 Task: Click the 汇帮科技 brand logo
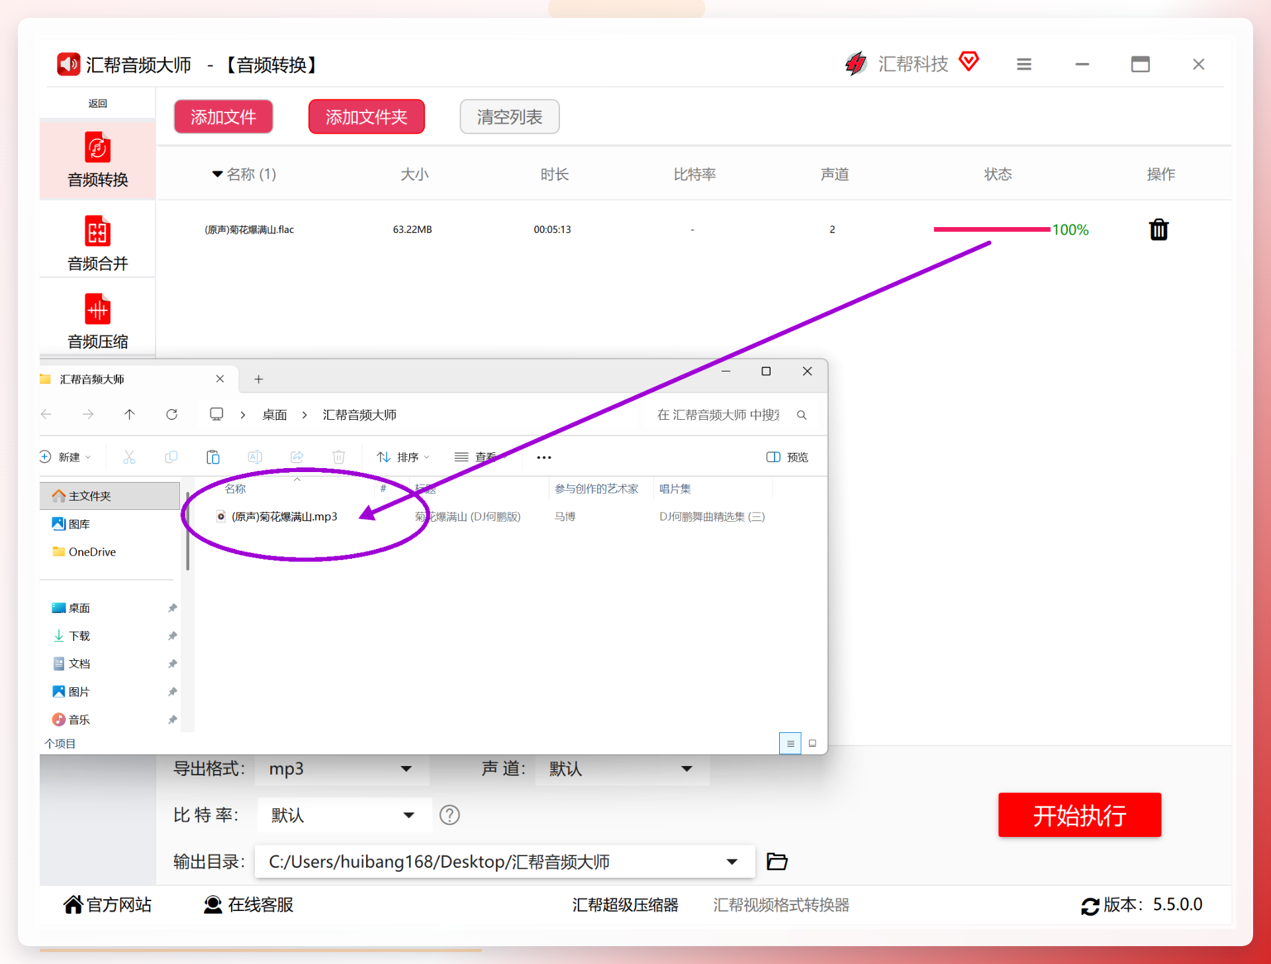[896, 64]
